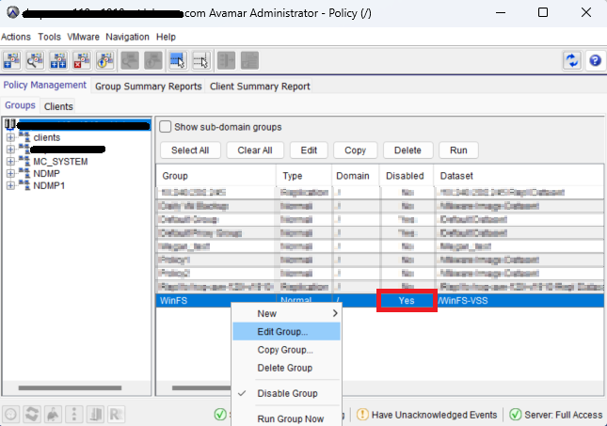Screen dimensions: 607x426
Task: Choose Edit Group... from the context menu
Action: pyautogui.click(x=281, y=332)
